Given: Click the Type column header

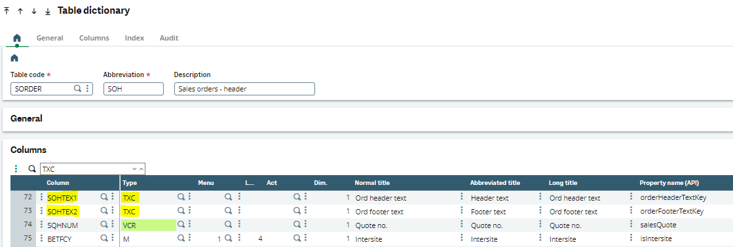Looking at the screenshot, I should coord(130,183).
